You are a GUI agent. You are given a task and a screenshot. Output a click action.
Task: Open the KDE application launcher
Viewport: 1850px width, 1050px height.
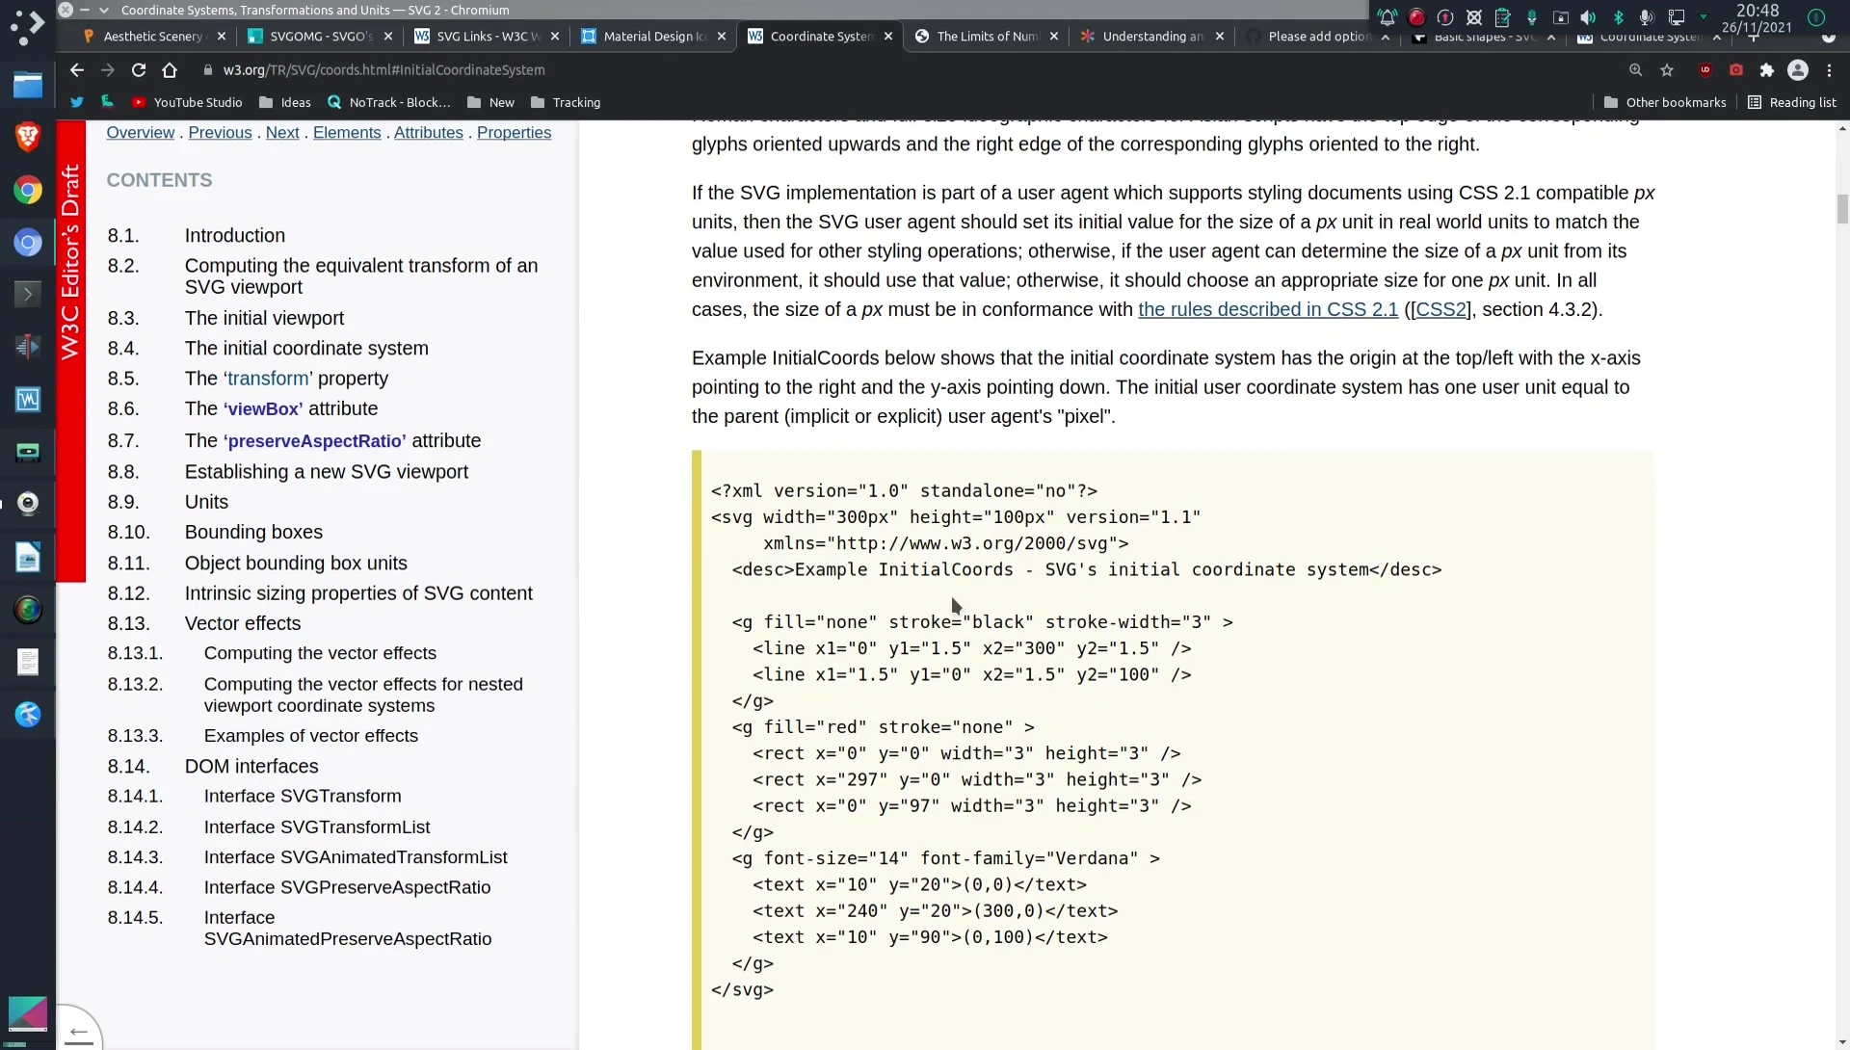[x=27, y=26]
